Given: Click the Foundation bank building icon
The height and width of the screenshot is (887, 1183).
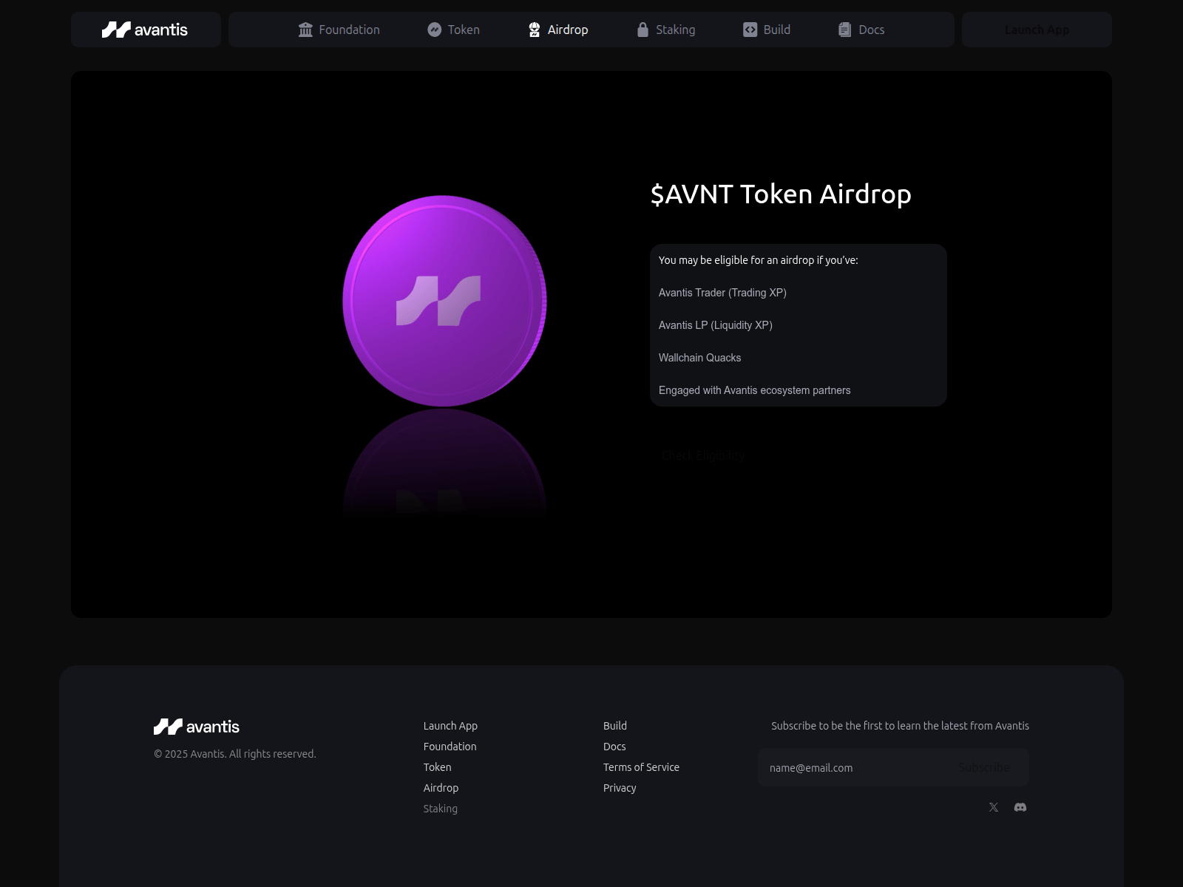Looking at the screenshot, I should (305, 30).
